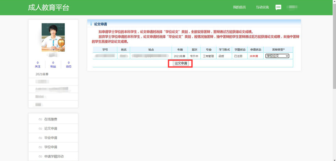336x161 pixels.
Task: Open the 答辩类型 dropdown showing 学位论文
Action: click(277, 56)
